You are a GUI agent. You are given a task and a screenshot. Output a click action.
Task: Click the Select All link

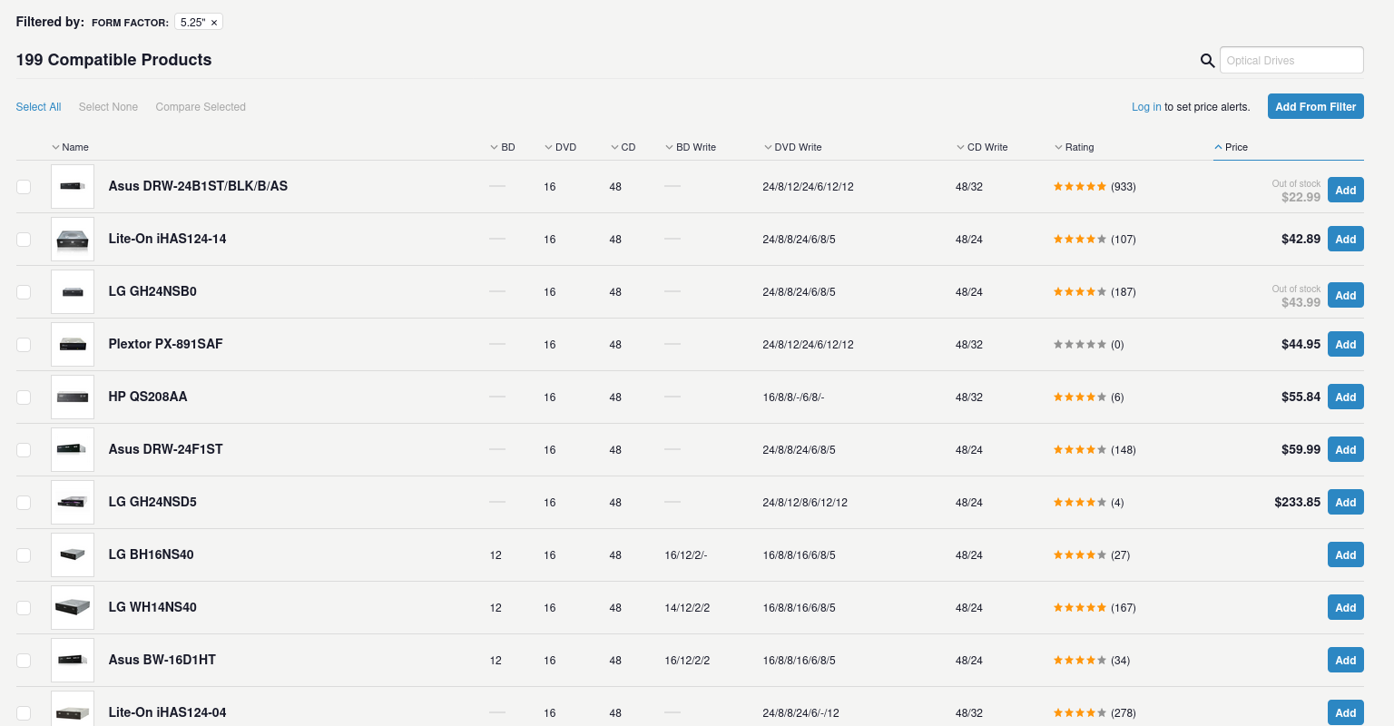38,107
